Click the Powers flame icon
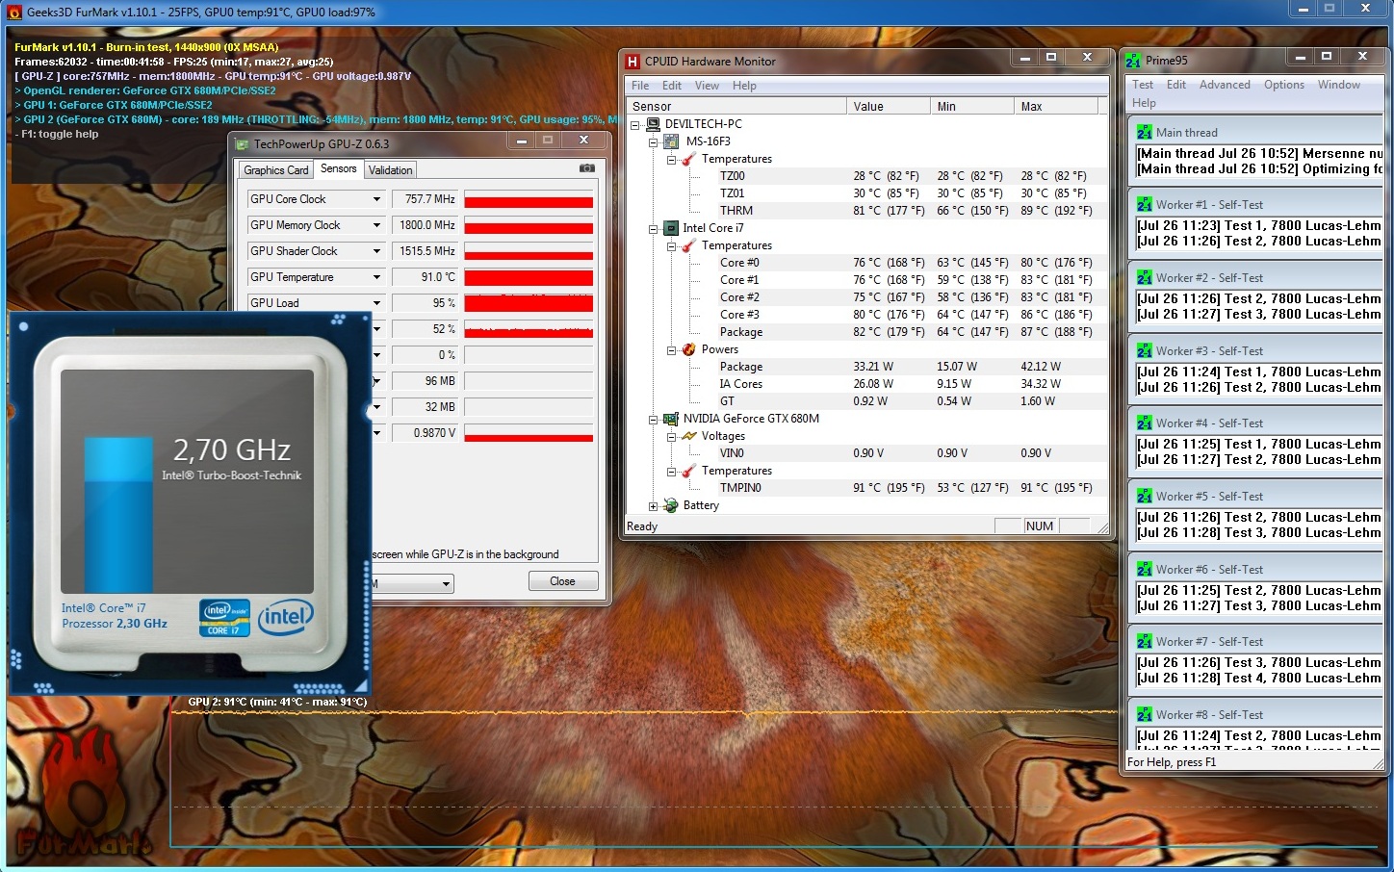 point(689,349)
